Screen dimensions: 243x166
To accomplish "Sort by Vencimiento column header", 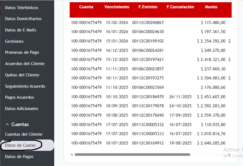I will click(x=117, y=7).
